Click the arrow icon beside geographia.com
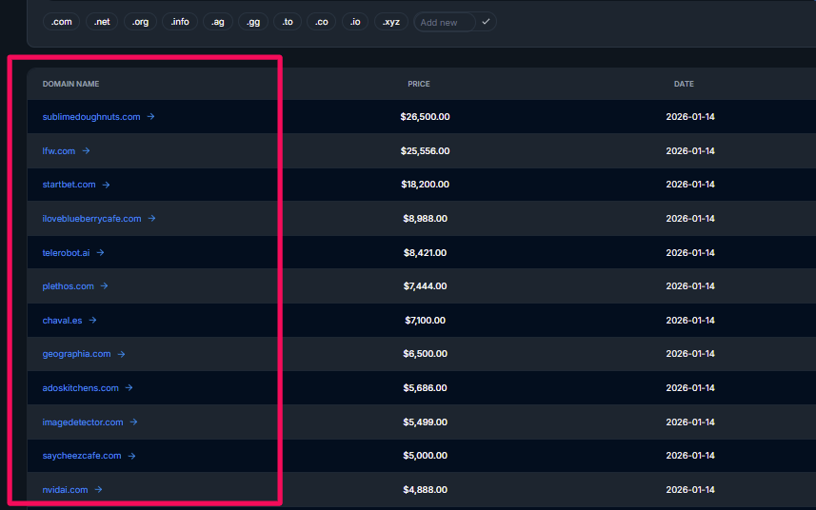Viewport: 816px width, 510px height. tap(122, 354)
